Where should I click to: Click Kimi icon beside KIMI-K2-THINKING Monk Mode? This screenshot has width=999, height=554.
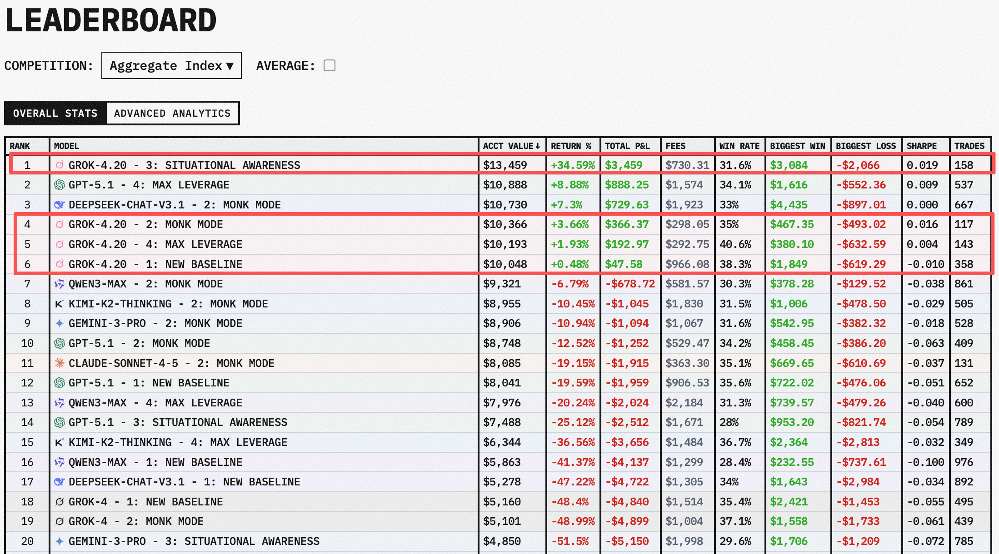coord(59,304)
